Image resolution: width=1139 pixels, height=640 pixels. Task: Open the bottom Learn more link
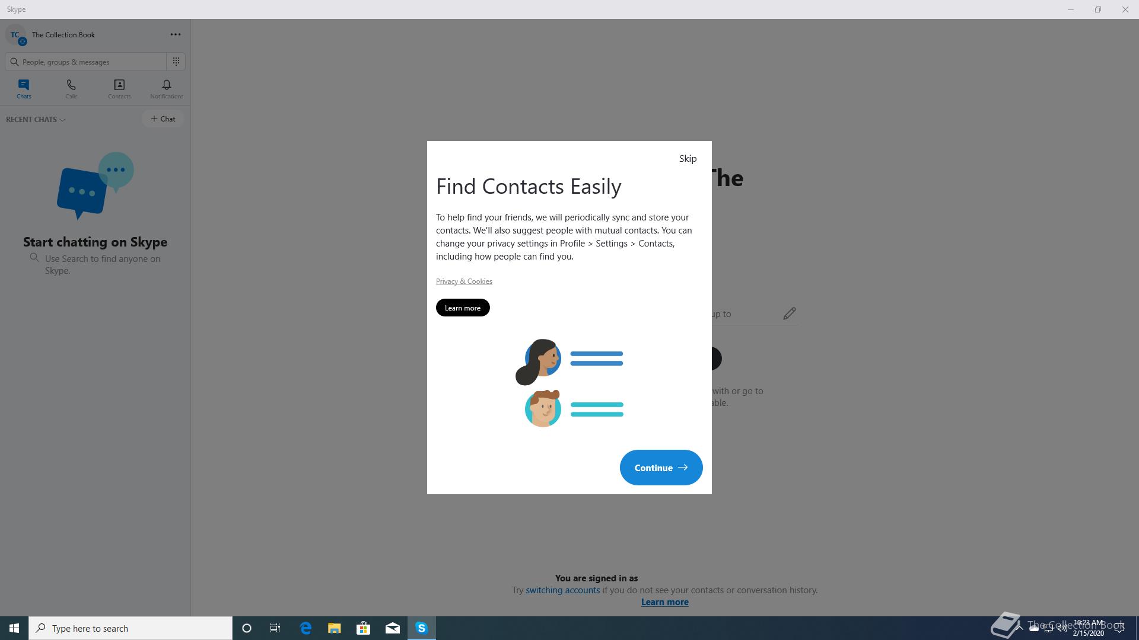point(664,602)
